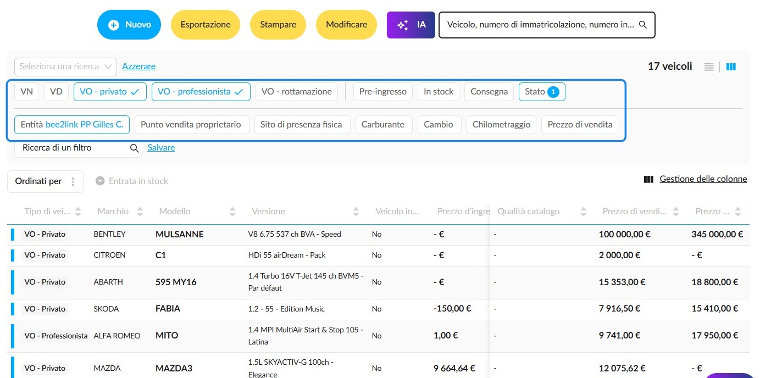
Task: Open the three-dot menu beside Ordinati per
Action: click(73, 181)
